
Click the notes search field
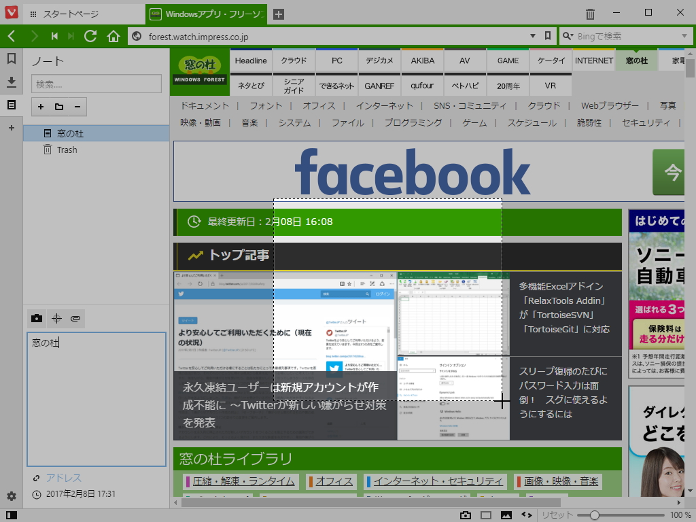pos(95,84)
